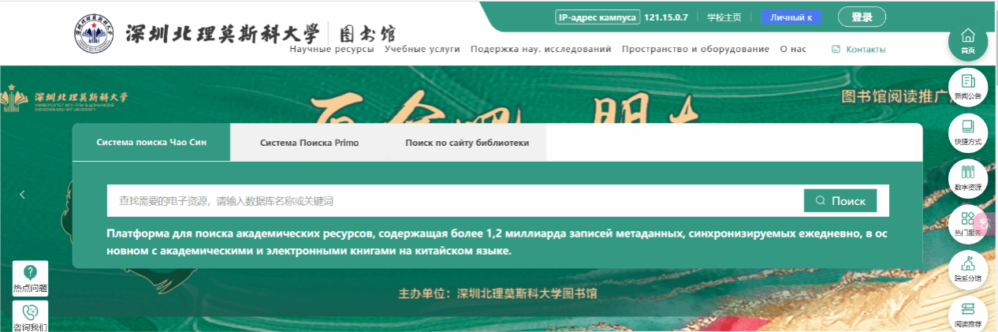
Task: Switch to Поиск по сайту библиотеки tab
Action: 467,143
